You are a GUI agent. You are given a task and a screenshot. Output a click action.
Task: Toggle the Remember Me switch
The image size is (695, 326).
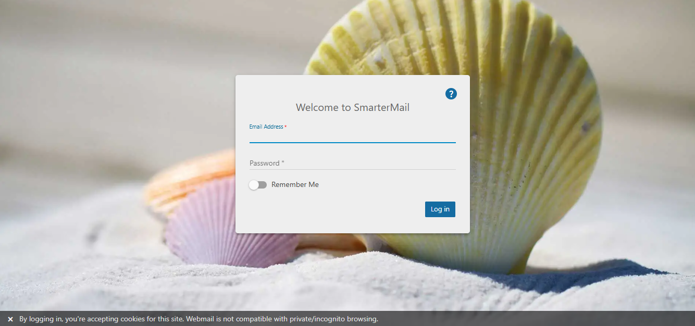click(x=258, y=185)
